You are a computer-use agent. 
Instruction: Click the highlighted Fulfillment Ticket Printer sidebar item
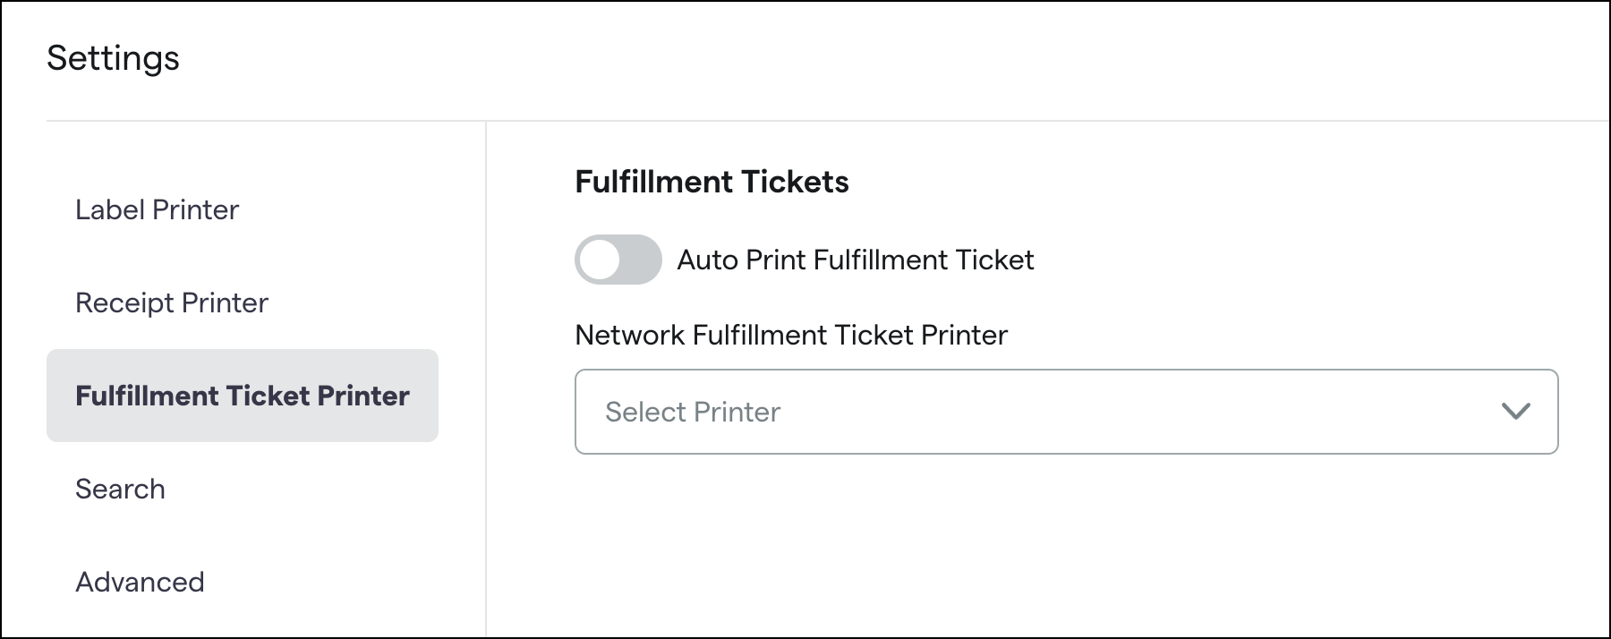[x=243, y=396]
